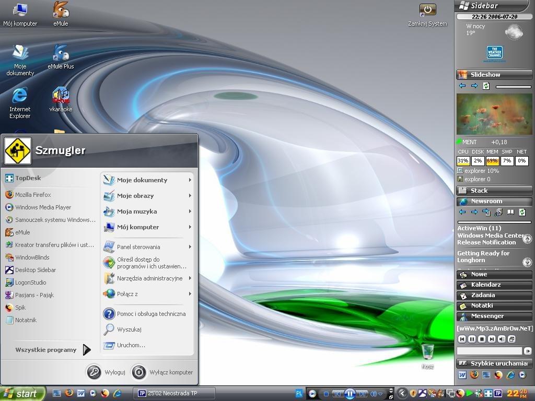Switch to the 25'02 Neostrada TP taskbar button
The width and height of the screenshot is (535, 401).
tap(175, 393)
